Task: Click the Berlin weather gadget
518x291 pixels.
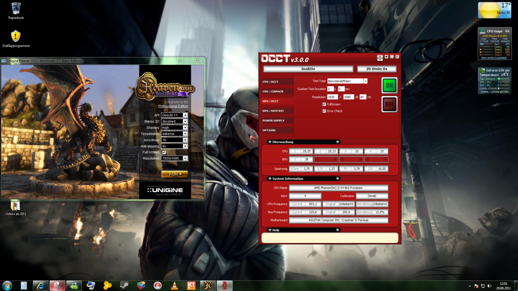Action: pos(495,10)
